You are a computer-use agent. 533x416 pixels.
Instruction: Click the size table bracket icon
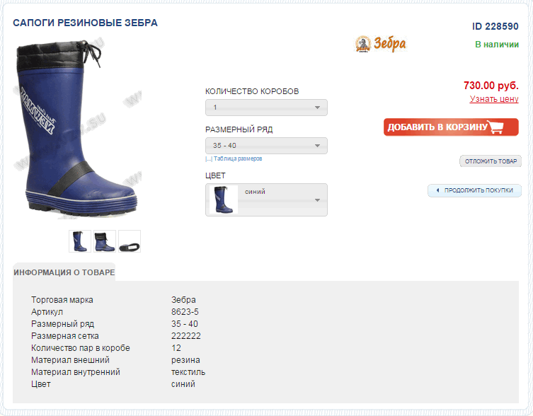pos(209,158)
